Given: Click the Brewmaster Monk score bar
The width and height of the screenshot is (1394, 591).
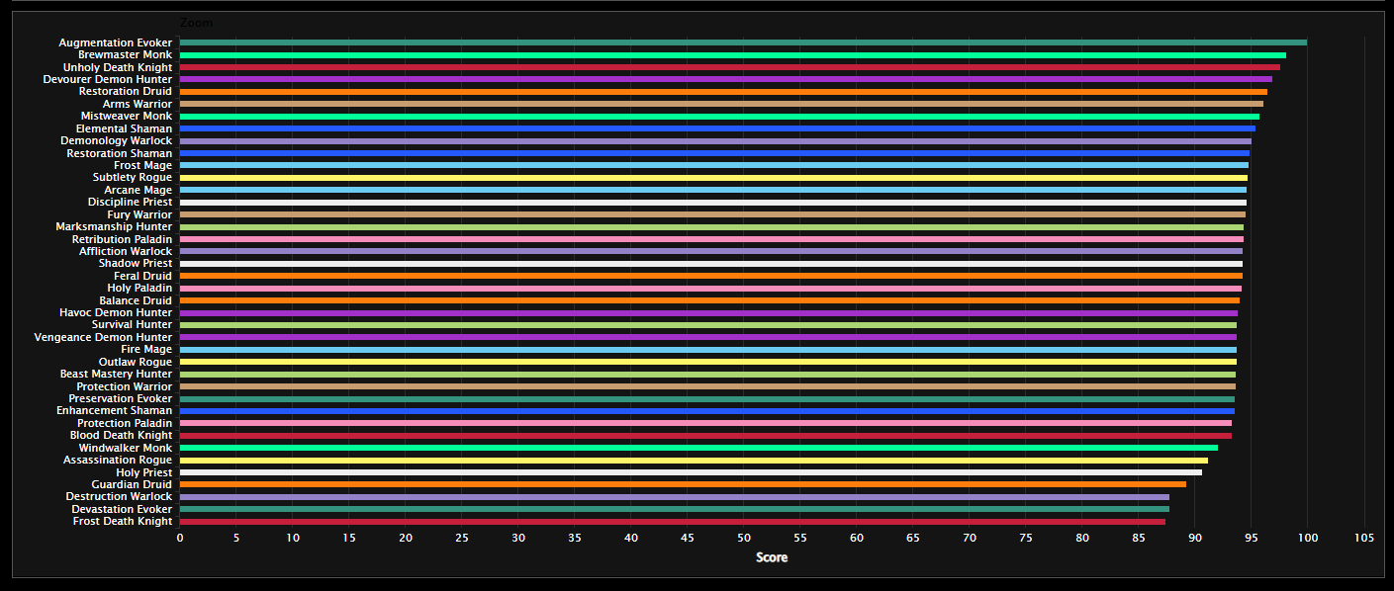Looking at the screenshot, I should (733, 55).
